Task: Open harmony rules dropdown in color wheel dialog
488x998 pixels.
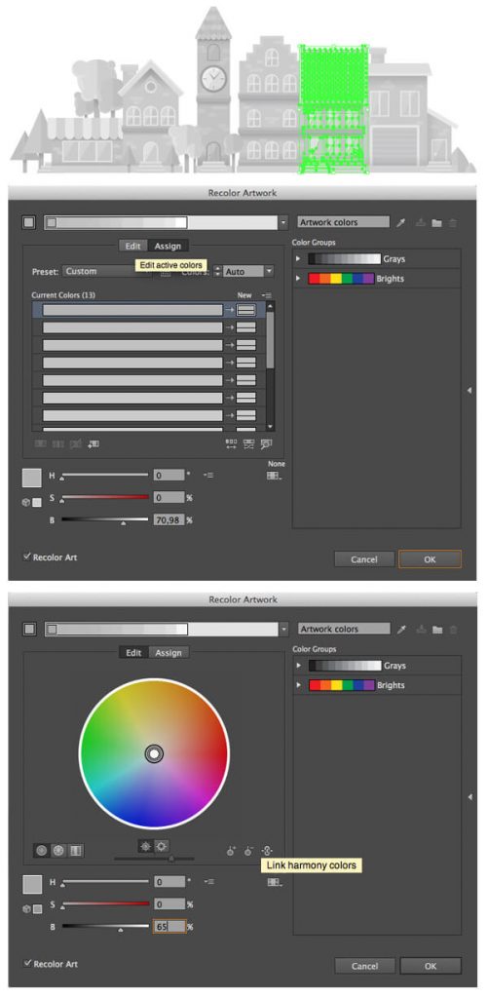Action: (283, 630)
